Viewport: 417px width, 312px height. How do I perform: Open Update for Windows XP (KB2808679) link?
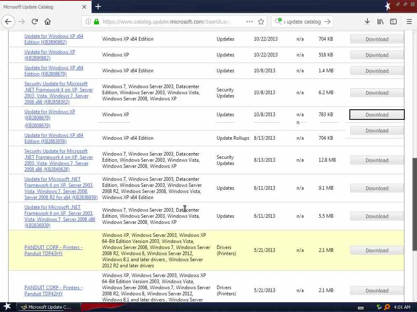coord(50,115)
